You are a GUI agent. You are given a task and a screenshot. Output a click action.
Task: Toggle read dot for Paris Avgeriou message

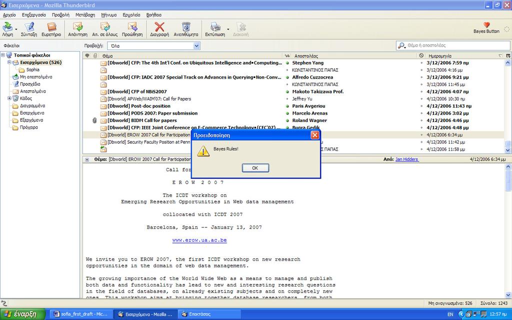pos(287,106)
